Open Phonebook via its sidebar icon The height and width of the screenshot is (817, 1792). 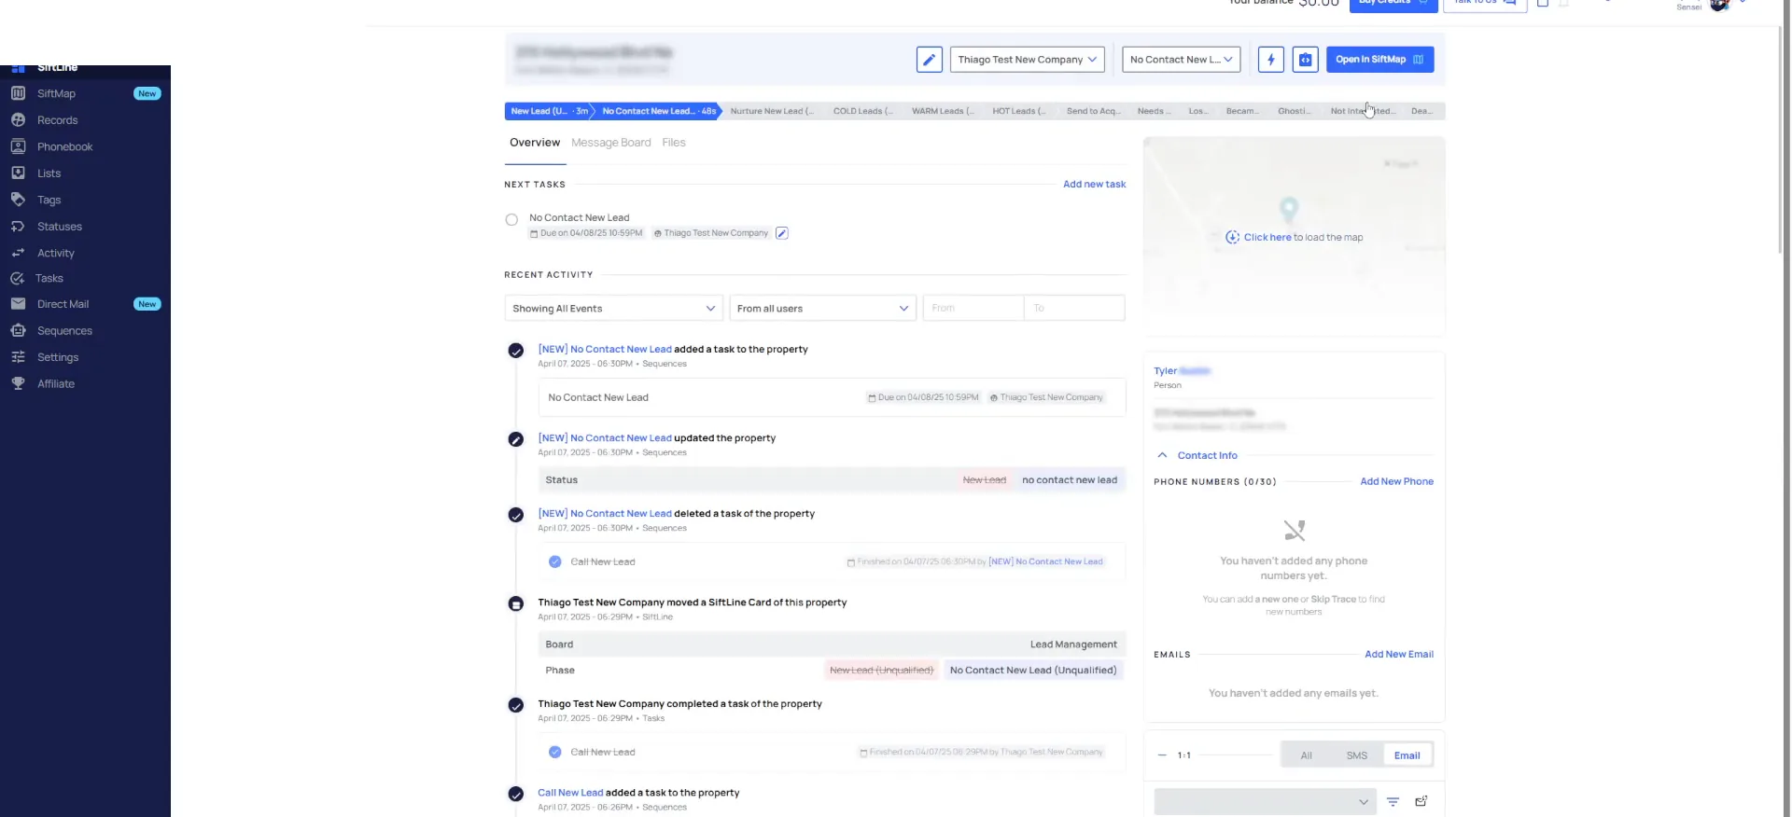(x=18, y=146)
